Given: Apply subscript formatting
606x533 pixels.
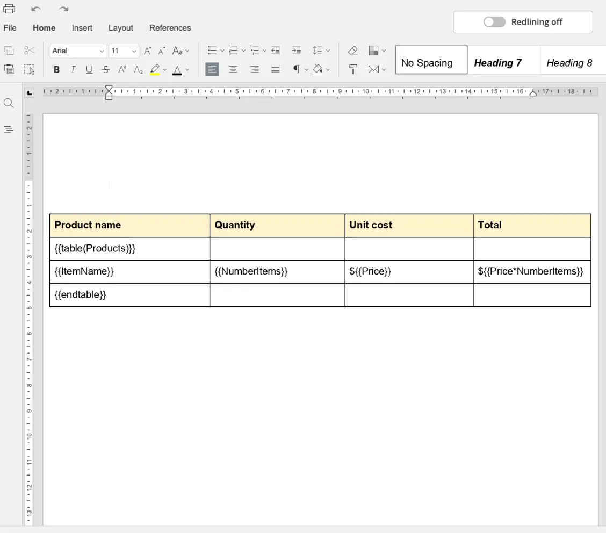Looking at the screenshot, I should [x=138, y=69].
